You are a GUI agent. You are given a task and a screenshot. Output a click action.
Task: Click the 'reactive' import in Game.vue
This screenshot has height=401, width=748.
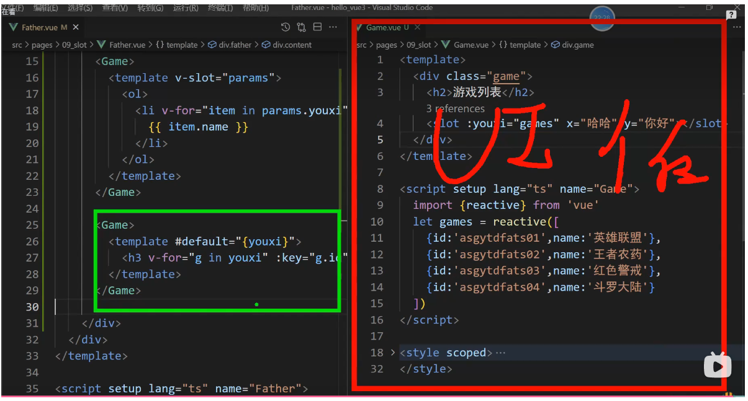(x=493, y=205)
